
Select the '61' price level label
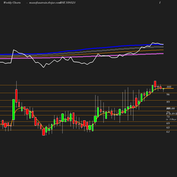tap(168, 132)
